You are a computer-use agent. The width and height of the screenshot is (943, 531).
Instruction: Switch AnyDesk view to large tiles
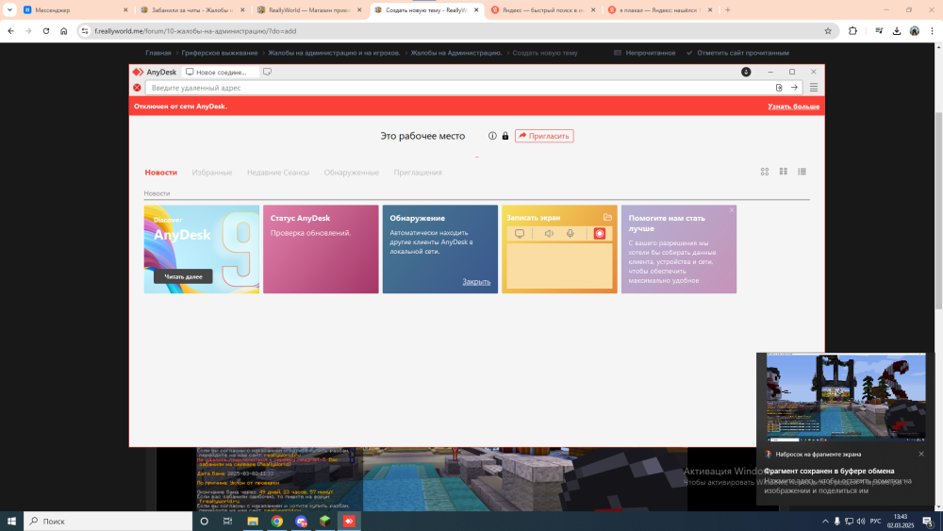tap(765, 172)
